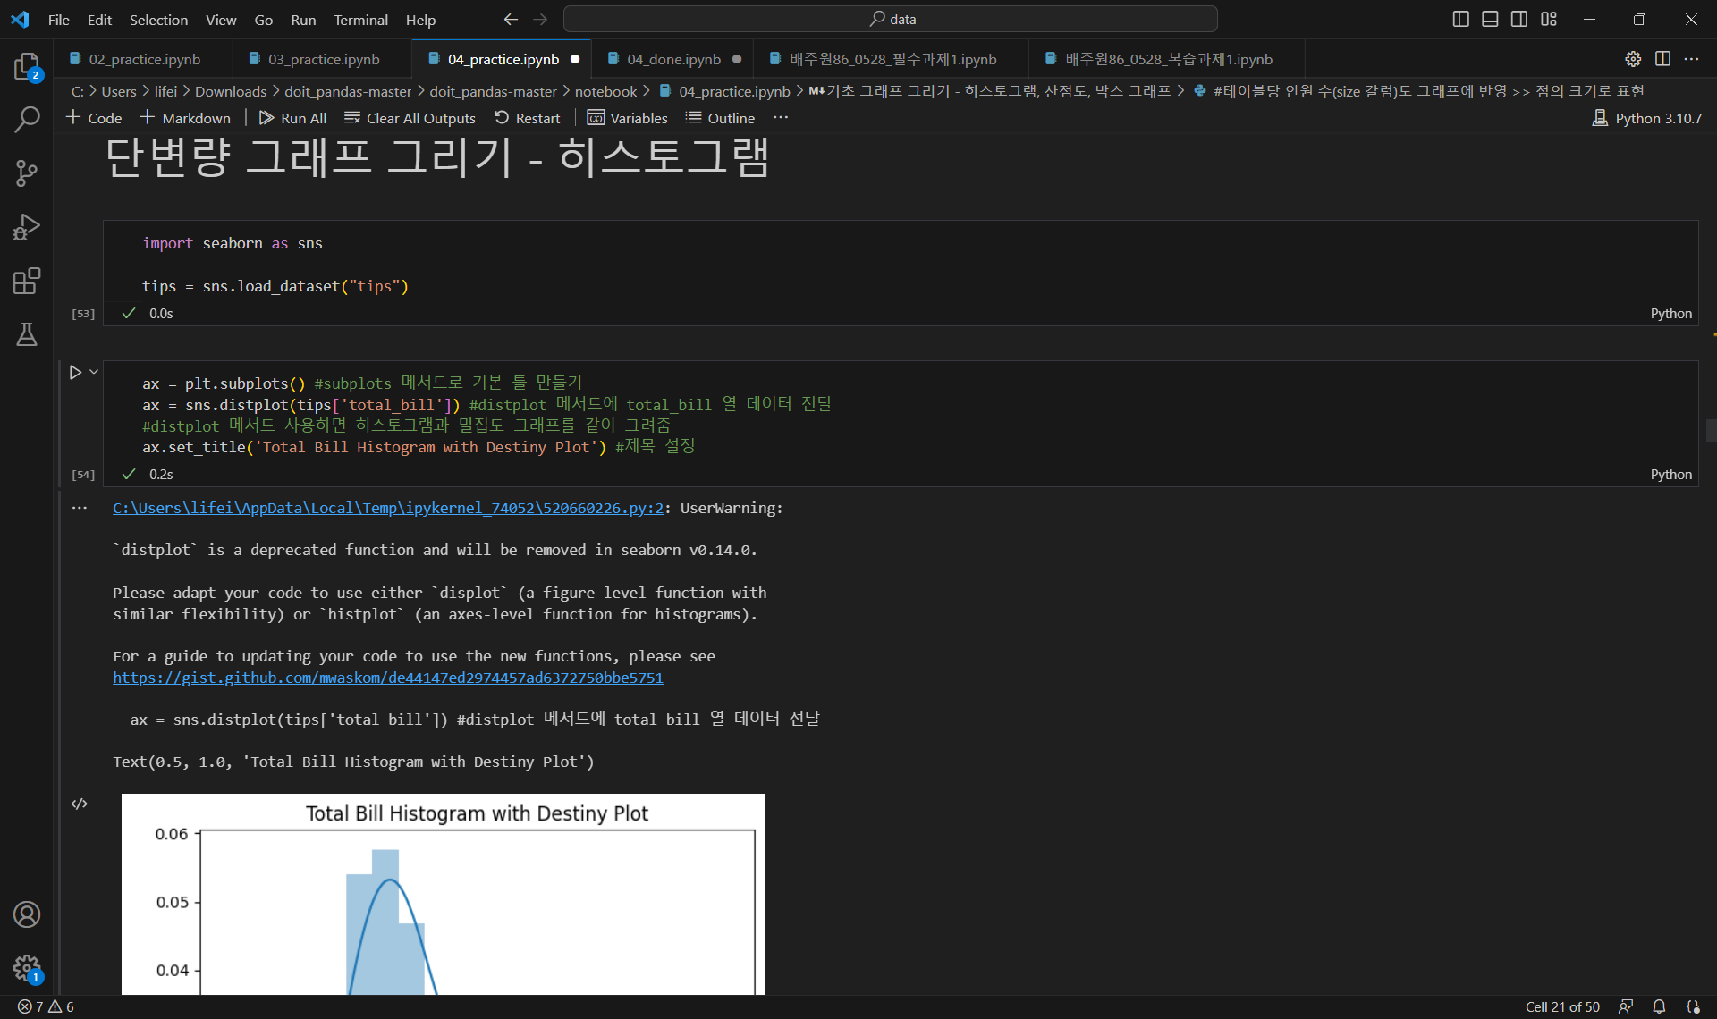Click the Accounts icon in activity bar

point(27,914)
